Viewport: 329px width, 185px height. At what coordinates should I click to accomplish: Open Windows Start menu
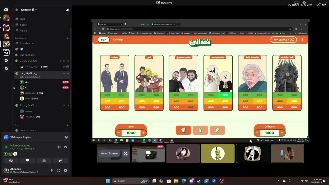coord(108,181)
